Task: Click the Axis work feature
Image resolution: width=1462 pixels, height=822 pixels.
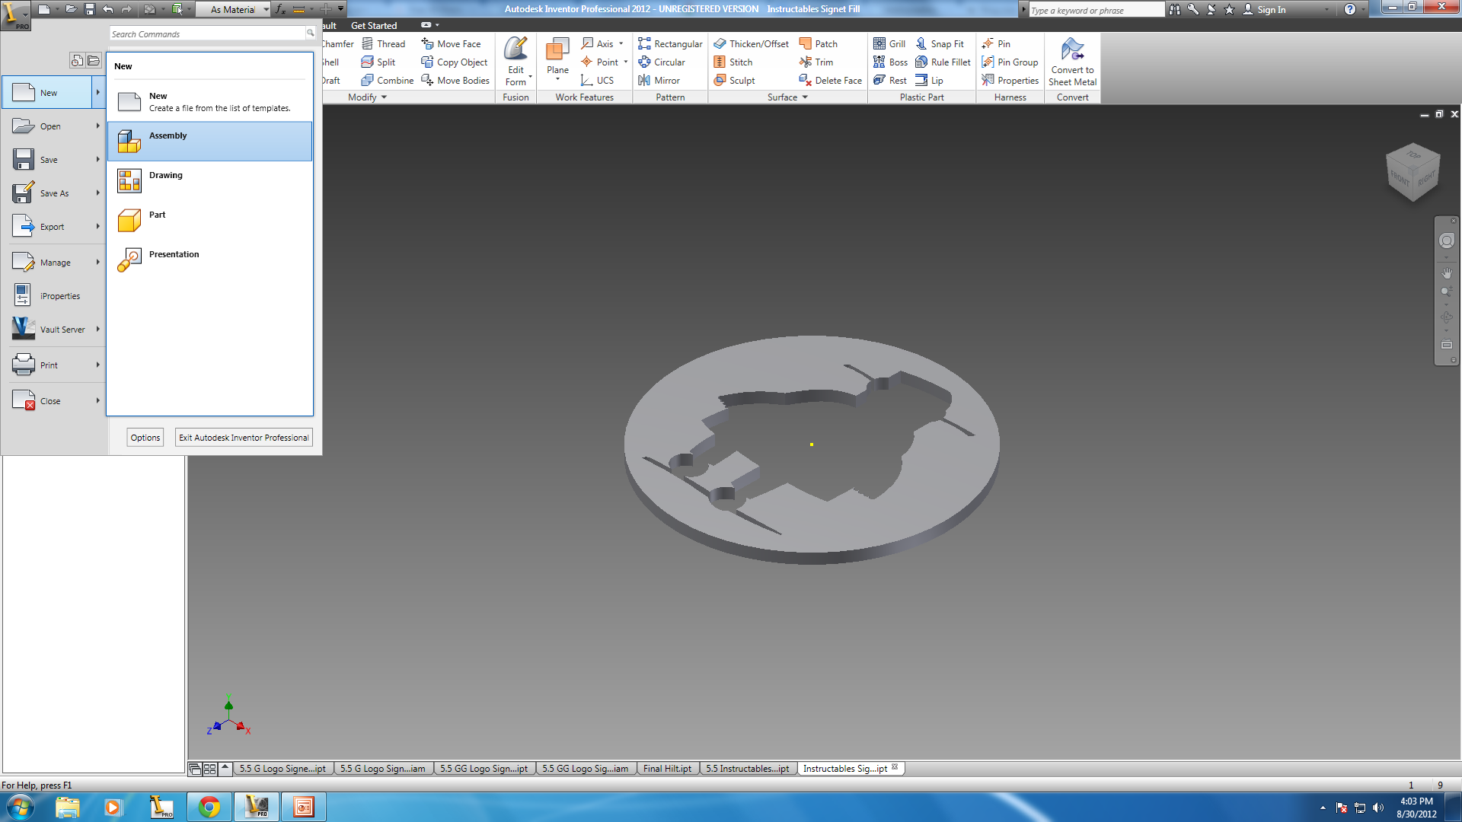Action: [598, 44]
